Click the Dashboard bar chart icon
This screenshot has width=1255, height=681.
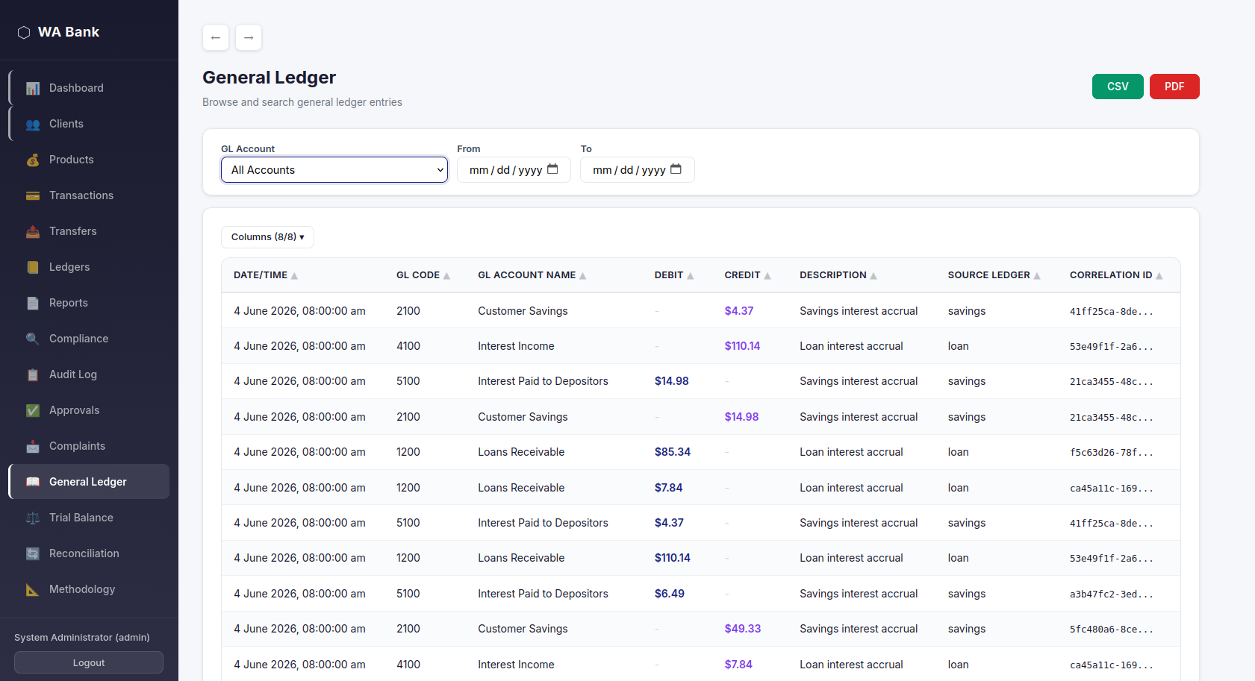point(33,88)
